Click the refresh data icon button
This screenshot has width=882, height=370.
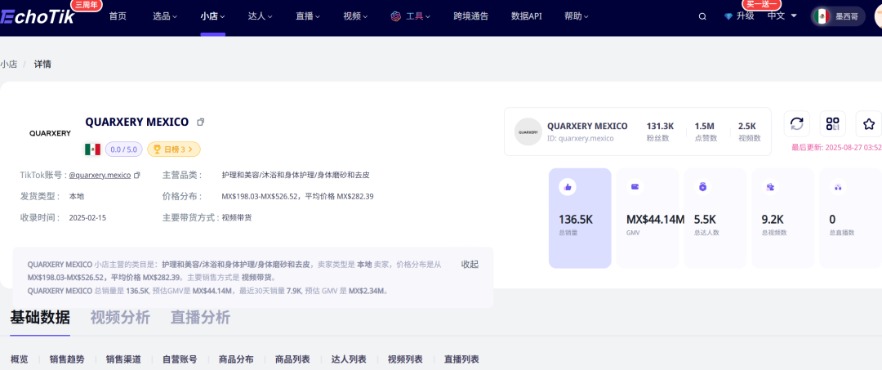(797, 123)
